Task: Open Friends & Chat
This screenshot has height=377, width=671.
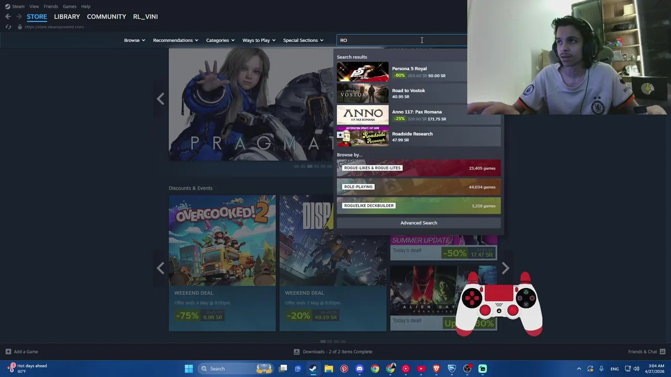Action: 642,352
